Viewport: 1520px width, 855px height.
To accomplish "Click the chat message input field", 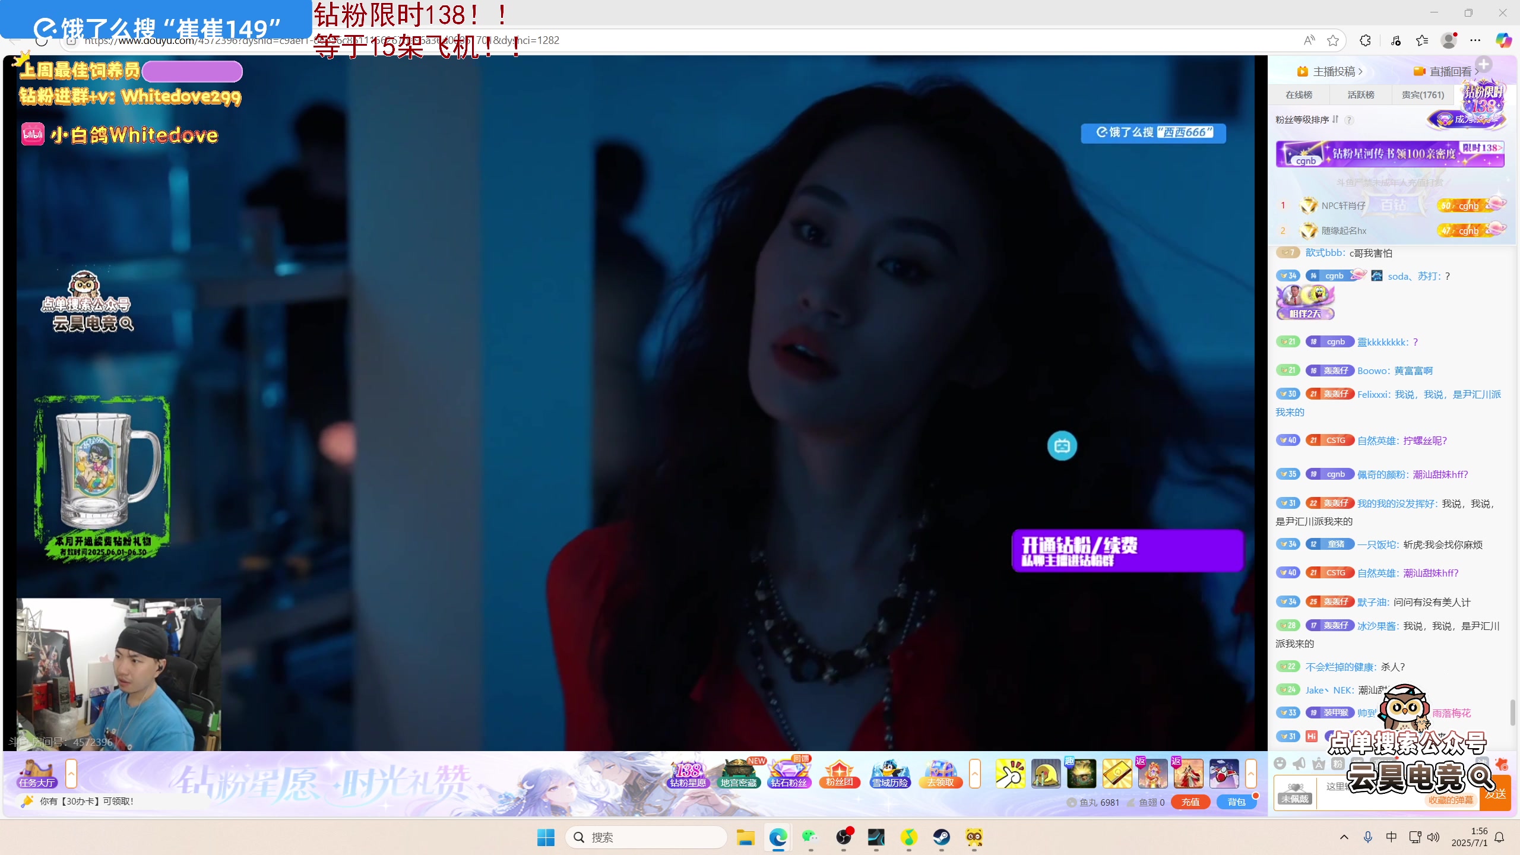I will 1398,793.
